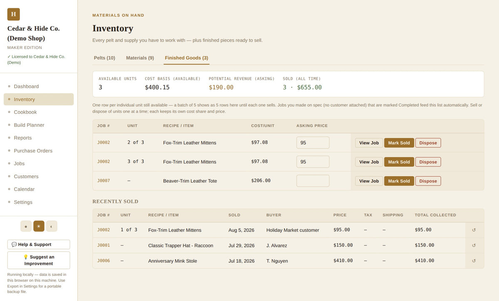
Task: Open Settings in the sidebar
Action: [x=39, y=202]
